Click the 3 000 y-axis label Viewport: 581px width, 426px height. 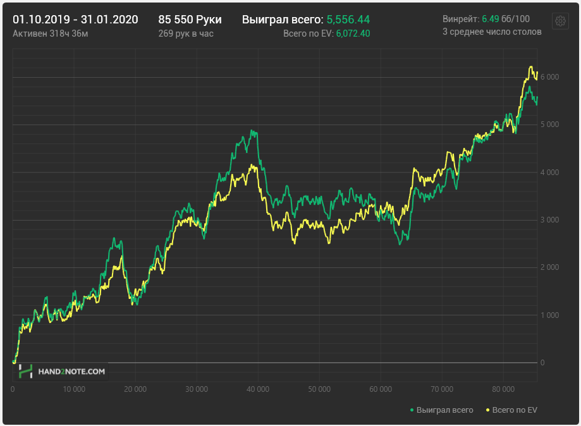click(x=549, y=220)
